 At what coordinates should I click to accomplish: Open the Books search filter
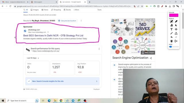[67, 10]
